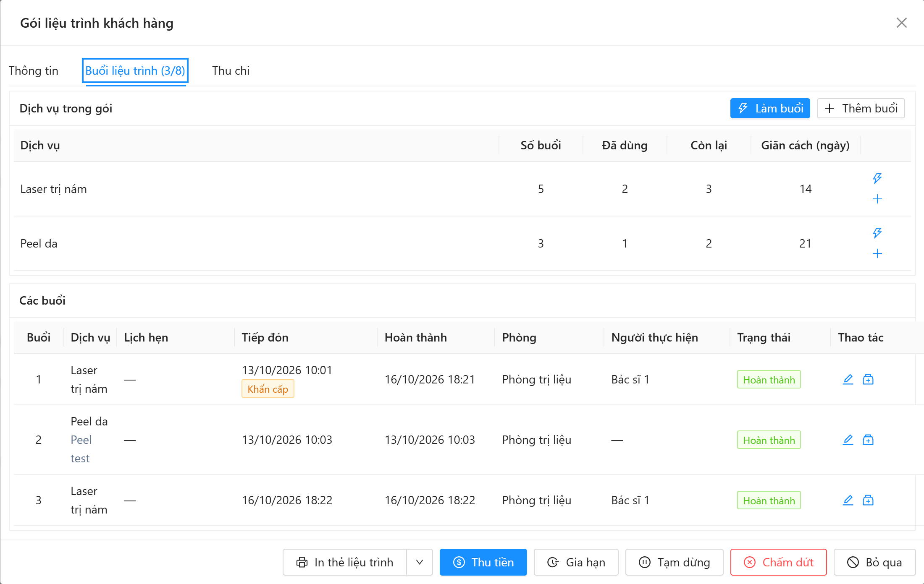Viewport: 924px width, 584px height.
Task: Click the Còn lại column header
Action: (709, 146)
